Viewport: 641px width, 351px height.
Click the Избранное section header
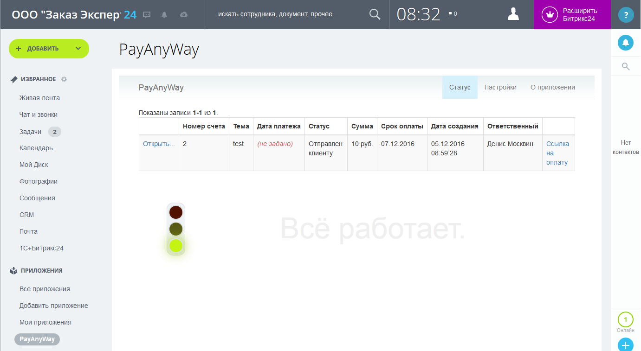(38, 79)
